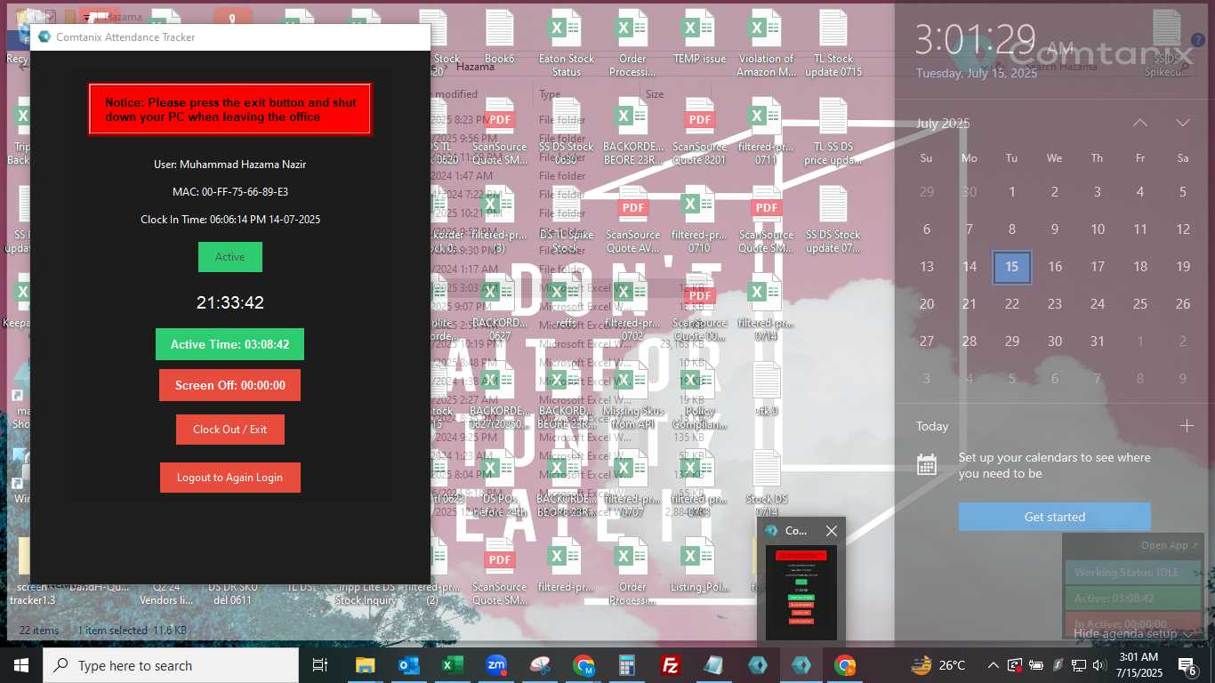Sort by Size column in File Explorer

tap(655, 93)
